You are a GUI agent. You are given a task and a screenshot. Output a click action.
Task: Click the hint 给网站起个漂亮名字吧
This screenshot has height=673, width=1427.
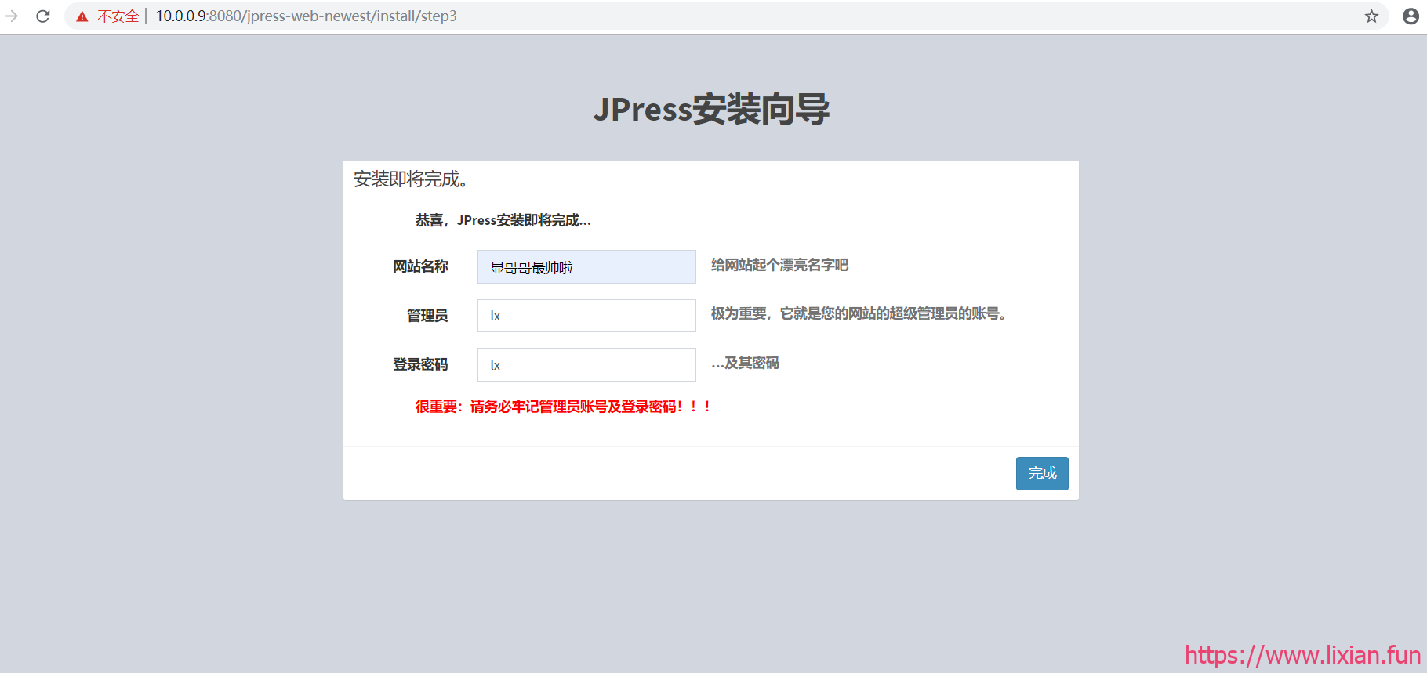tap(779, 265)
